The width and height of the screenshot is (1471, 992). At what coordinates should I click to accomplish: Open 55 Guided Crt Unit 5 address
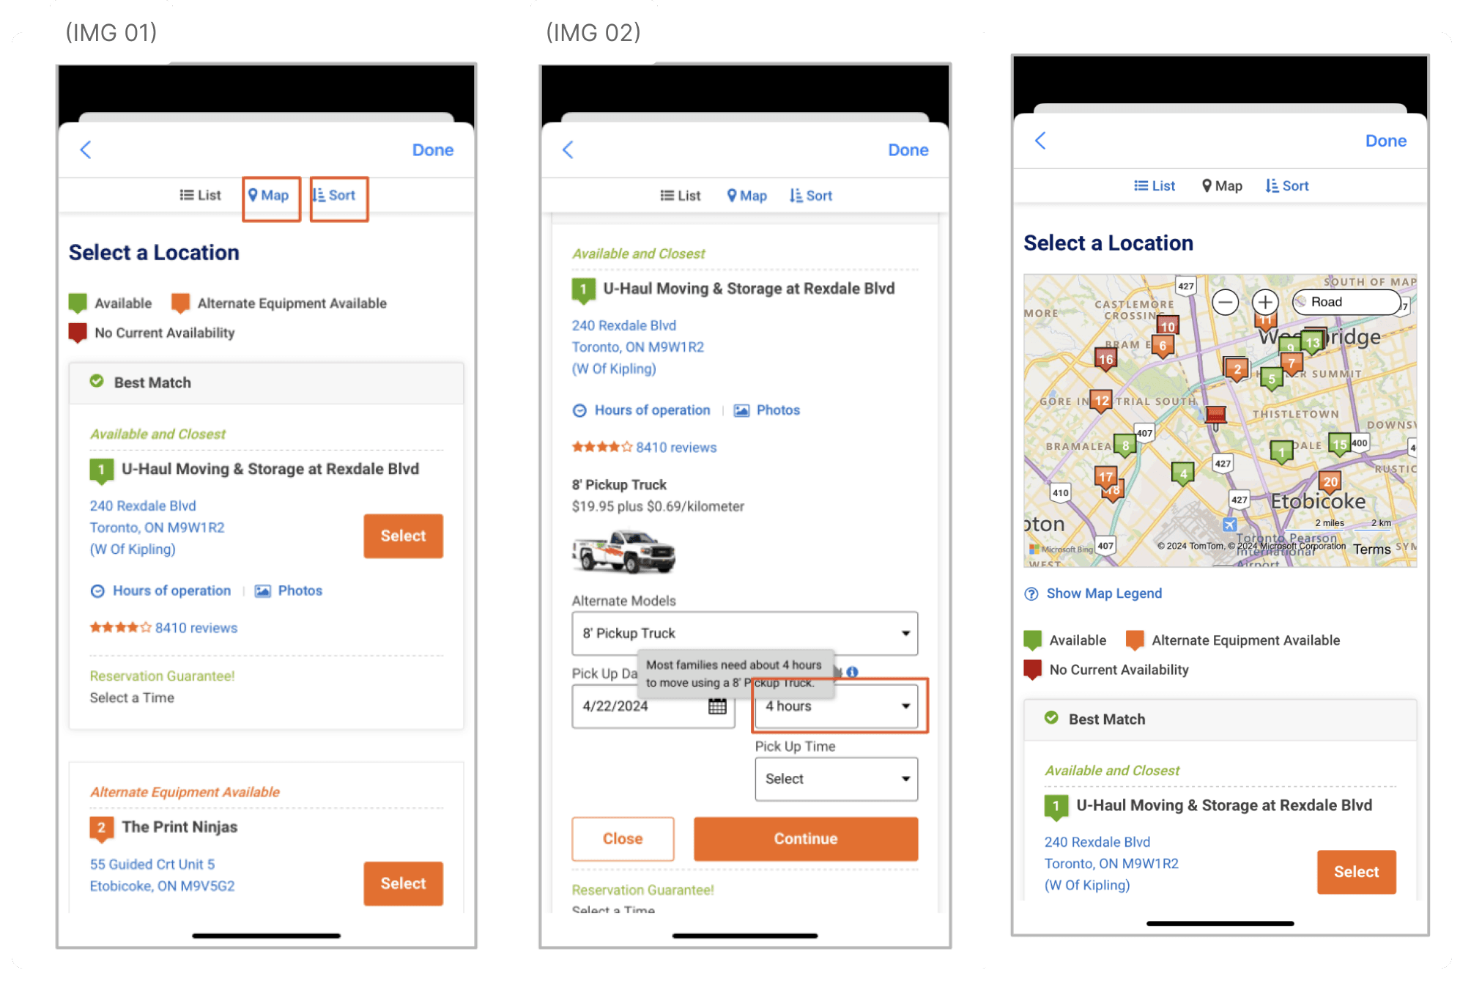(163, 876)
